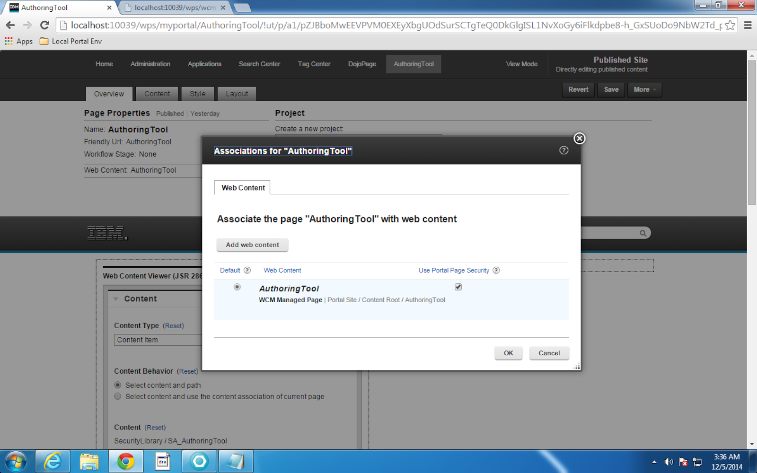Click the page vertical scrollbar thumb
Viewport: 757px width, 473px height.
[752, 132]
